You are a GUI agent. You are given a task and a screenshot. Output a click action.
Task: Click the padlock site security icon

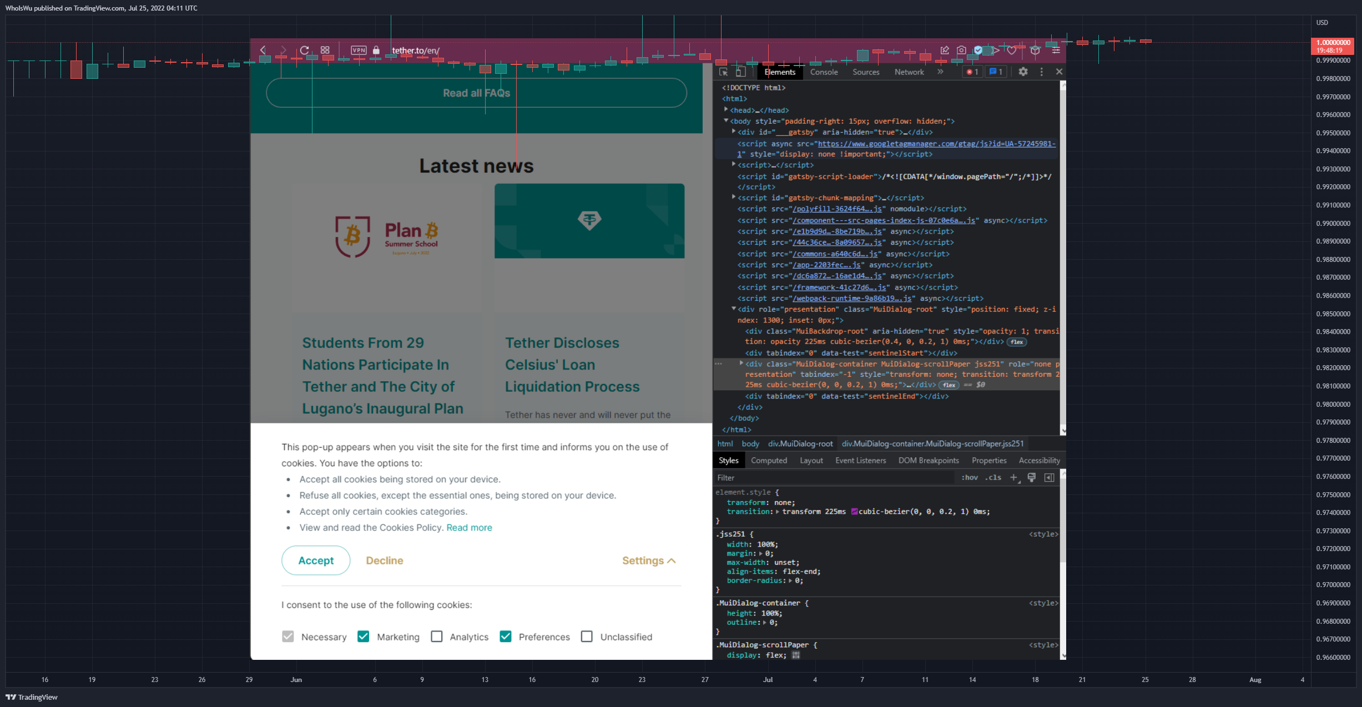(376, 50)
